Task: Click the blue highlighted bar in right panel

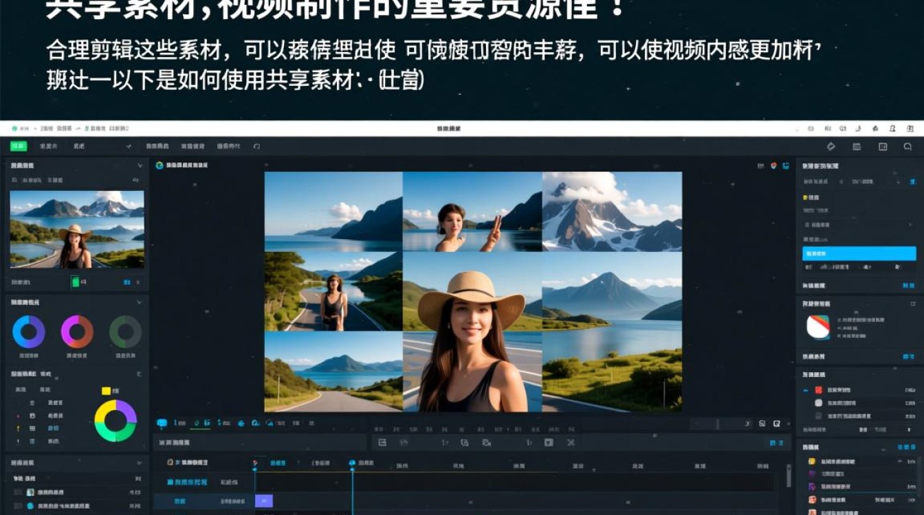Action: 859,253
